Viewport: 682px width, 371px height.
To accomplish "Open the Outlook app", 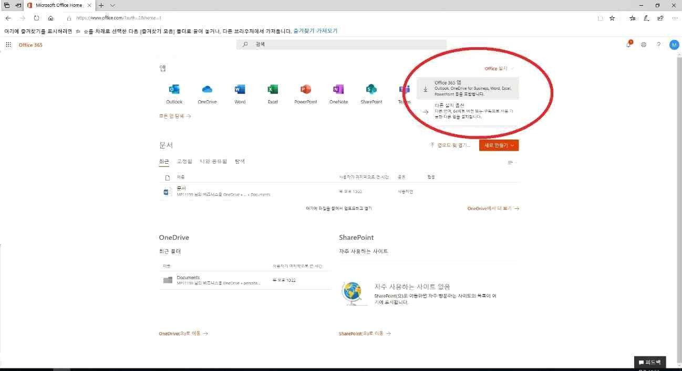I will (x=174, y=94).
